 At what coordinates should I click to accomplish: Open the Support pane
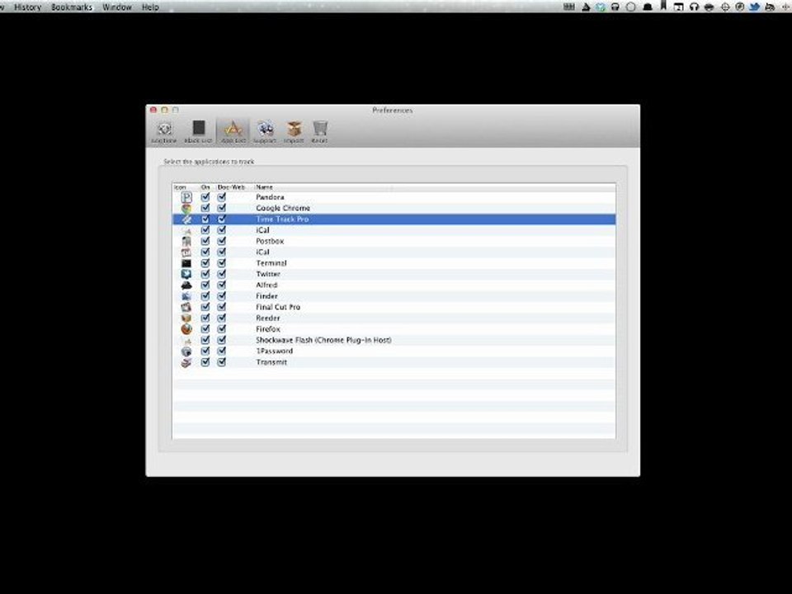tap(265, 132)
